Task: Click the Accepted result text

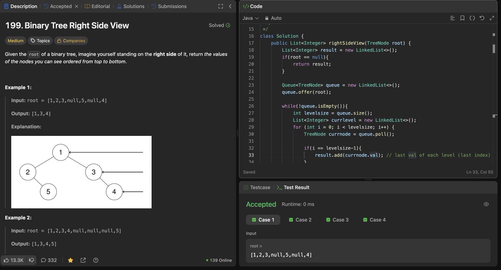Action: coord(261,204)
